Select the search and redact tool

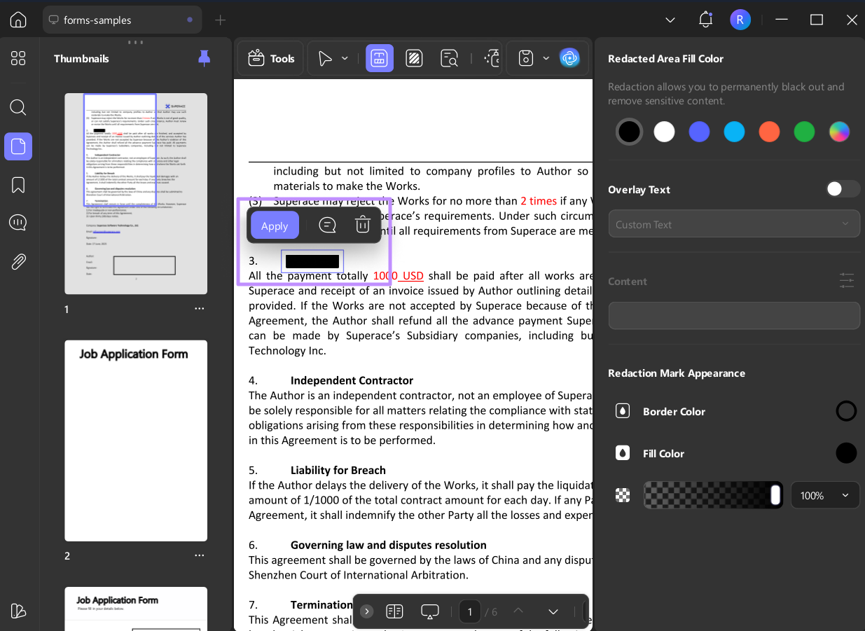pos(448,58)
